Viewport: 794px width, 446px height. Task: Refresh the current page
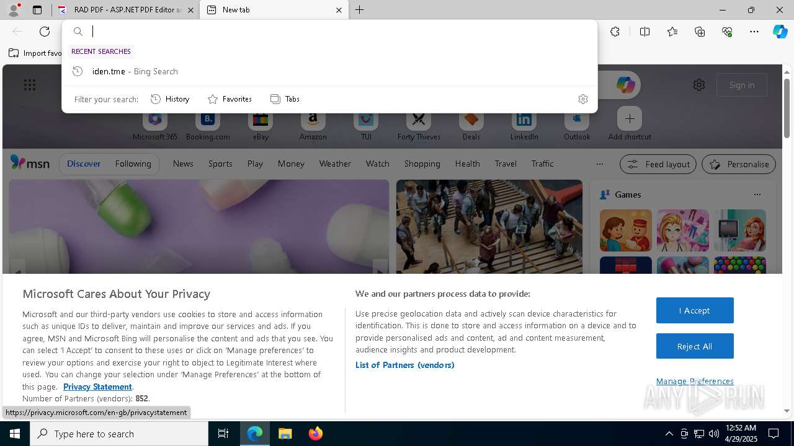point(45,32)
